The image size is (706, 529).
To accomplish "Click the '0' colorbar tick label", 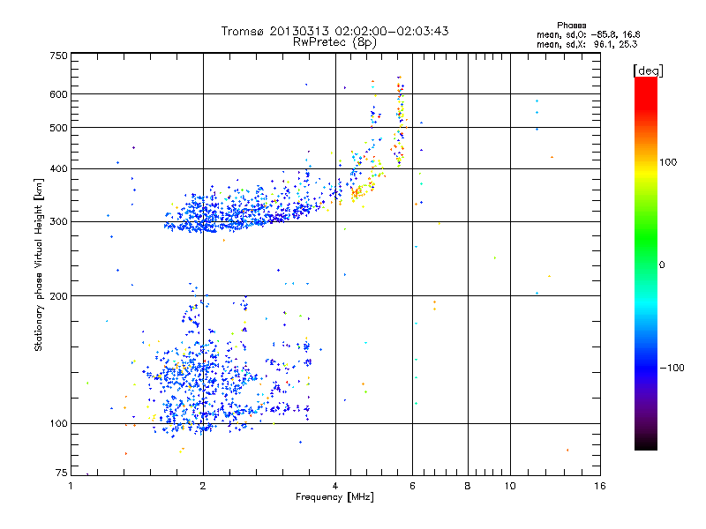I will click(662, 265).
